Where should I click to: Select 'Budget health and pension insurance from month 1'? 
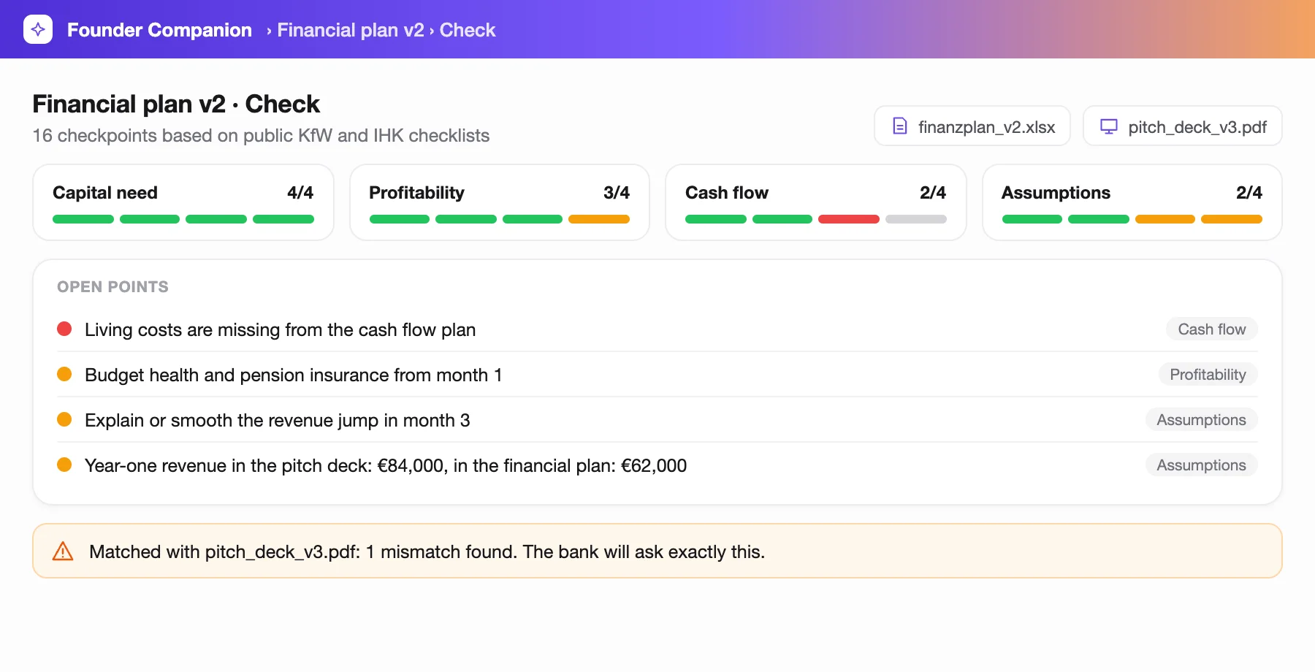(x=657, y=375)
